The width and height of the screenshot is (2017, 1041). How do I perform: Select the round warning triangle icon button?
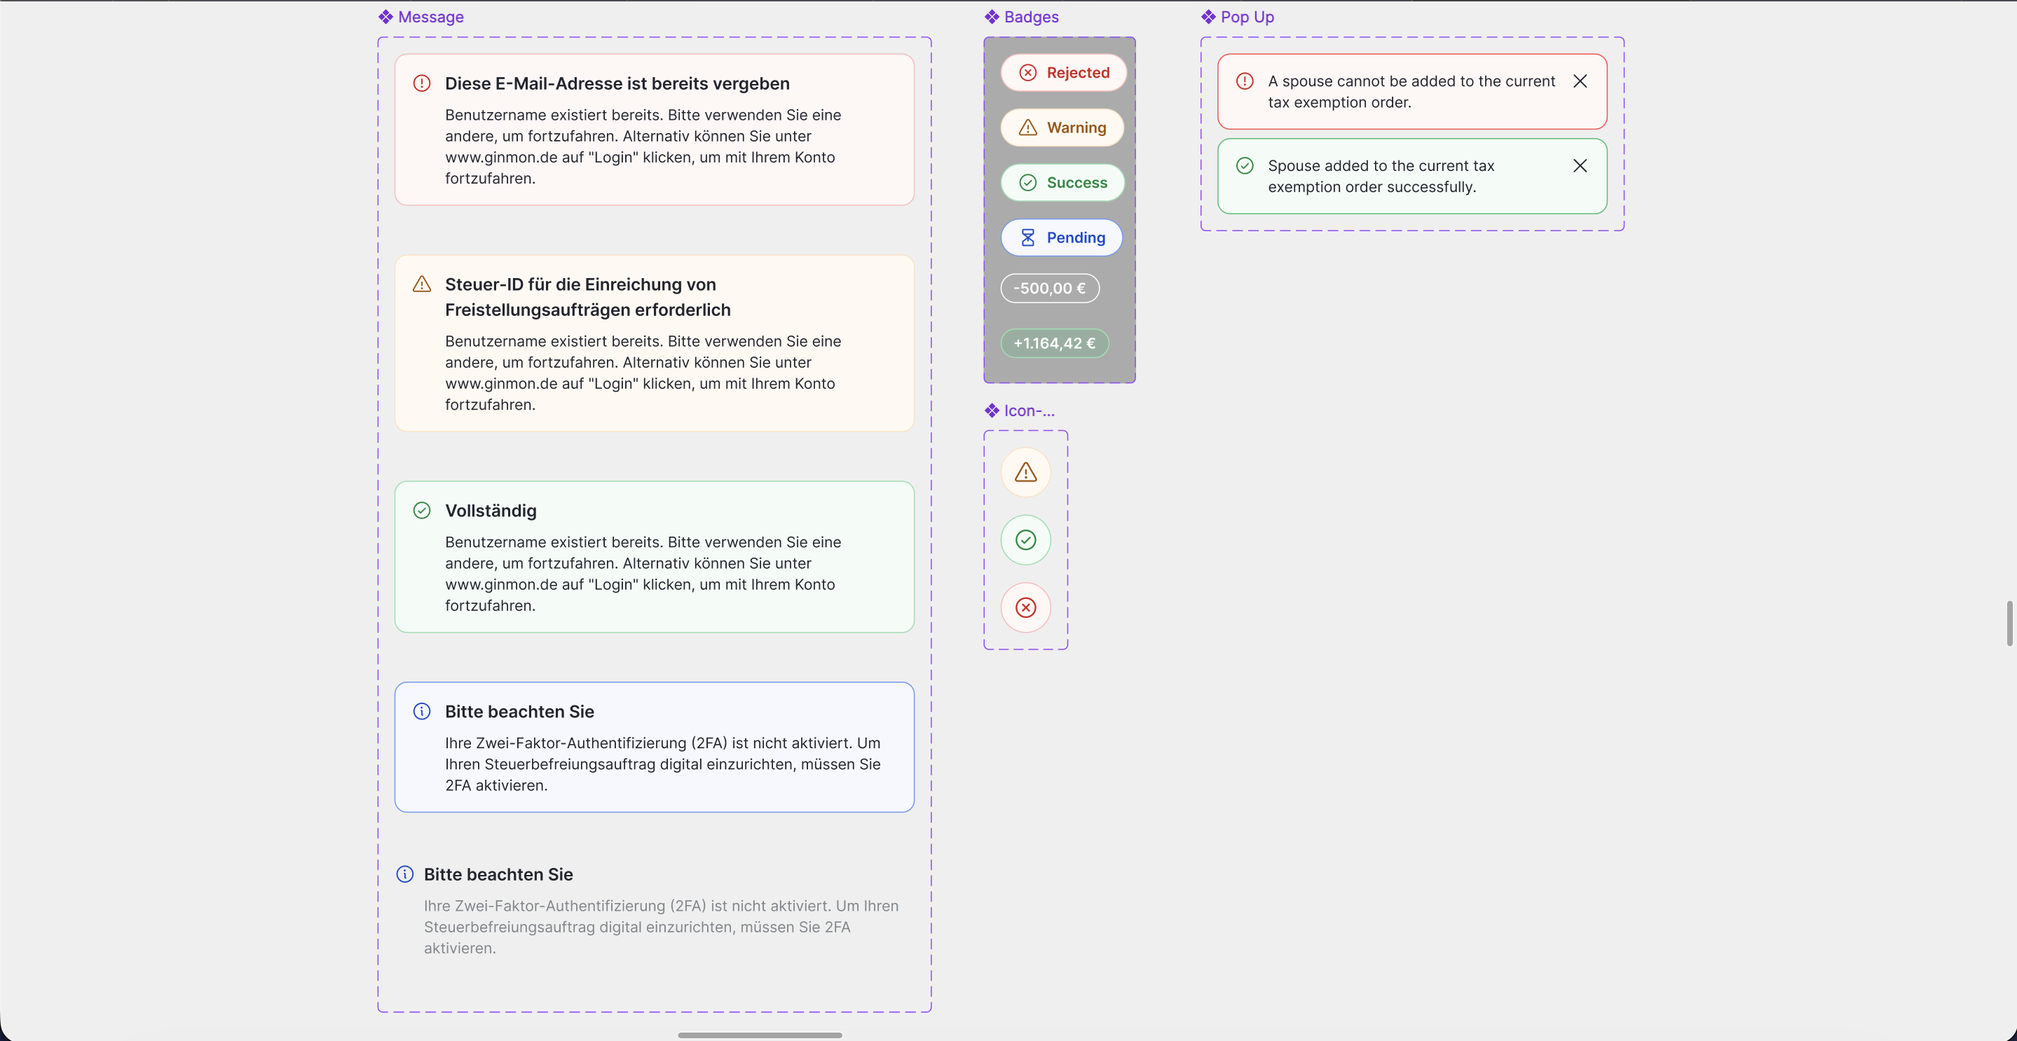(1026, 472)
